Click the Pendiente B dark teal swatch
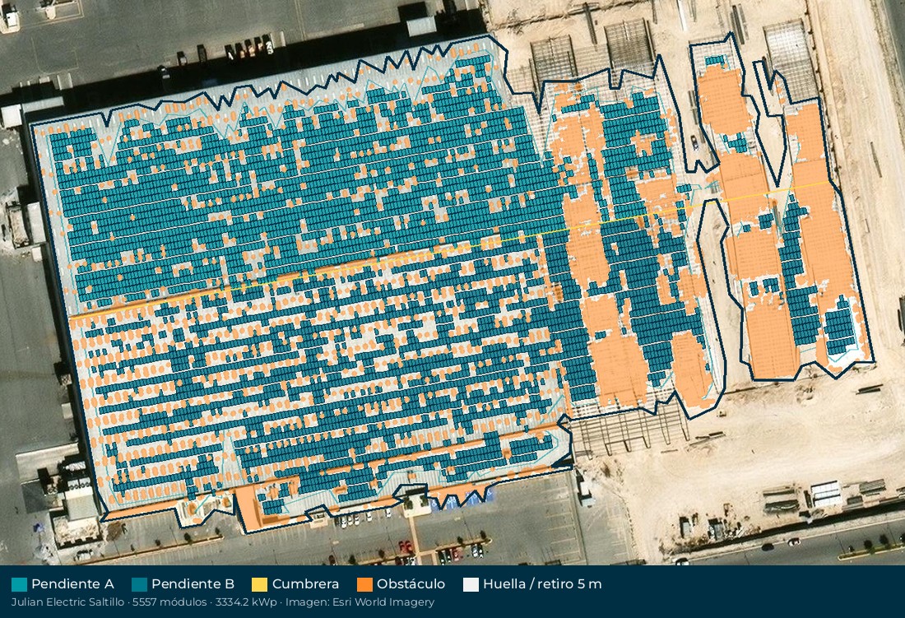Screen dimensions: 905x618 click(139, 584)
